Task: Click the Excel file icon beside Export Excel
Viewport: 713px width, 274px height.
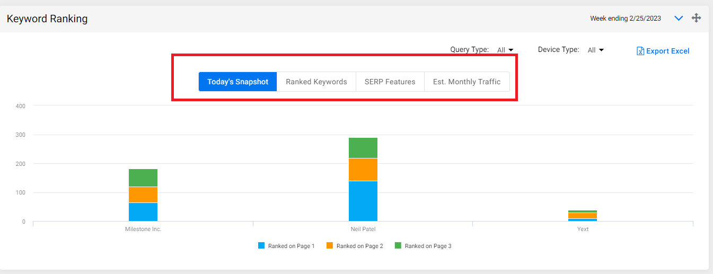Action: coord(640,51)
